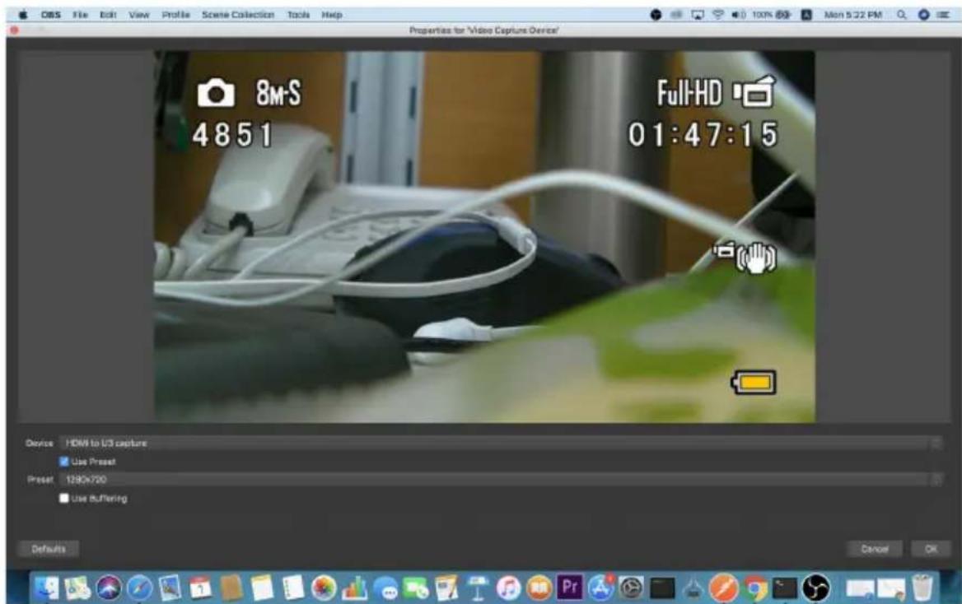Open the Device dropdown HDMI to U3 capture
This screenshot has height=604, width=962.
coord(501,443)
